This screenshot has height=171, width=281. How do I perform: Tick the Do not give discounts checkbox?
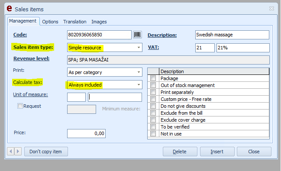(153, 106)
